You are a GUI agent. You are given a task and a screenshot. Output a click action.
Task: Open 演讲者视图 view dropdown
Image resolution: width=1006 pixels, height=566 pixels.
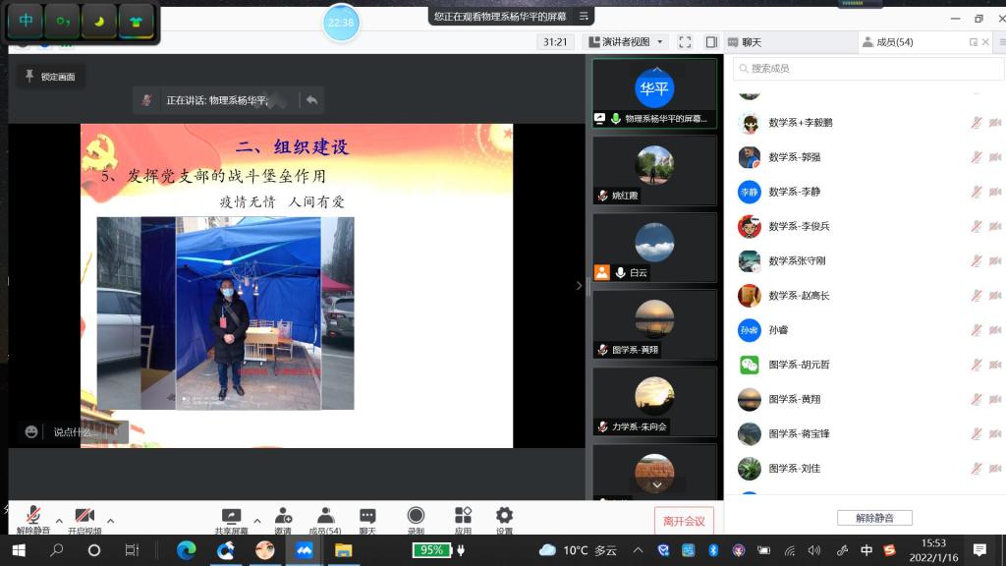coord(626,42)
